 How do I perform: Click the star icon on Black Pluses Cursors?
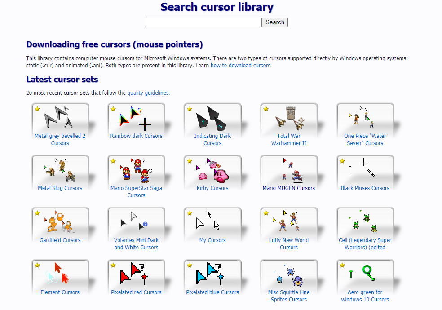342,161
